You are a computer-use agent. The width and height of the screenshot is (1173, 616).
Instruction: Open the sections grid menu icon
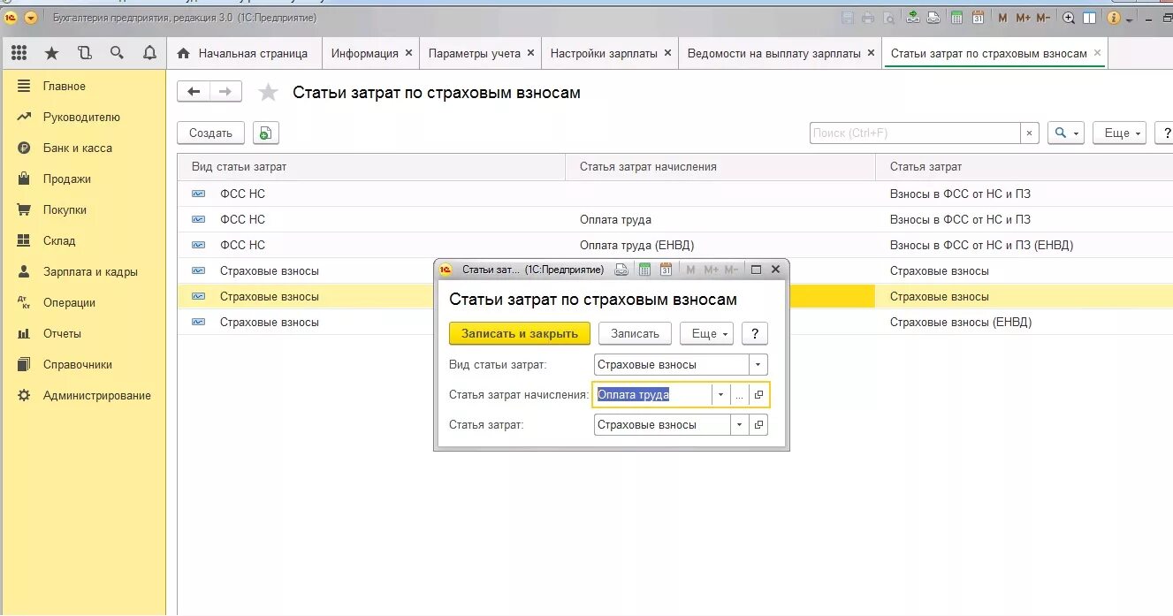click(x=19, y=53)
